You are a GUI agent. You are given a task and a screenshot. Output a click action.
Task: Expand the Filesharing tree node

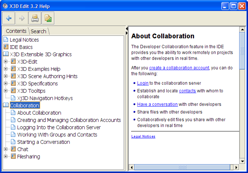tap(6, 157)
